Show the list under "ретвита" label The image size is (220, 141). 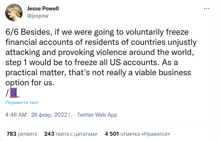pyautogui.click(x=27, y=134)
